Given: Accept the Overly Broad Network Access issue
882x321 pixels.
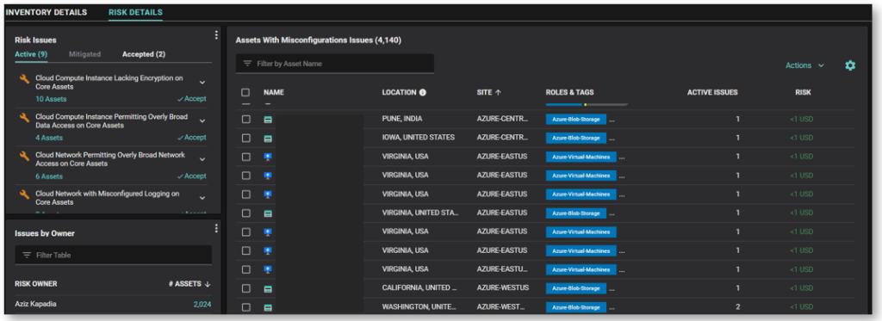Looking at the screenshot, I should coord(191,176).
